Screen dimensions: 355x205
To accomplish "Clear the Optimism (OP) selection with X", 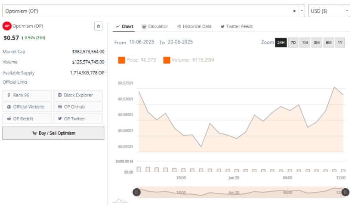I will [x=294, y=11].
